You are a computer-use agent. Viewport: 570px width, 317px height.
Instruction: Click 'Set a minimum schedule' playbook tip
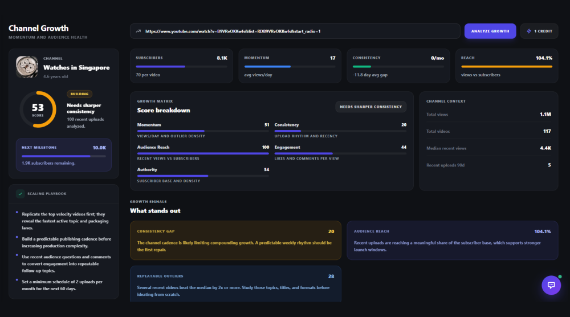pos(62,285)
